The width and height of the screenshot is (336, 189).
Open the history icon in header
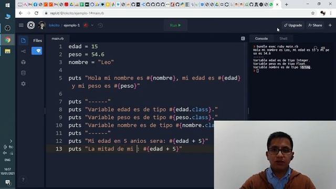tap(100, 25)
